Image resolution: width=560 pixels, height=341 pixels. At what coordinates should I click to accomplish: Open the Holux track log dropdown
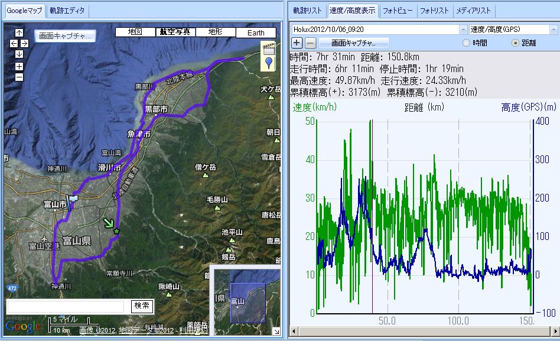click(x=463, y=29)
